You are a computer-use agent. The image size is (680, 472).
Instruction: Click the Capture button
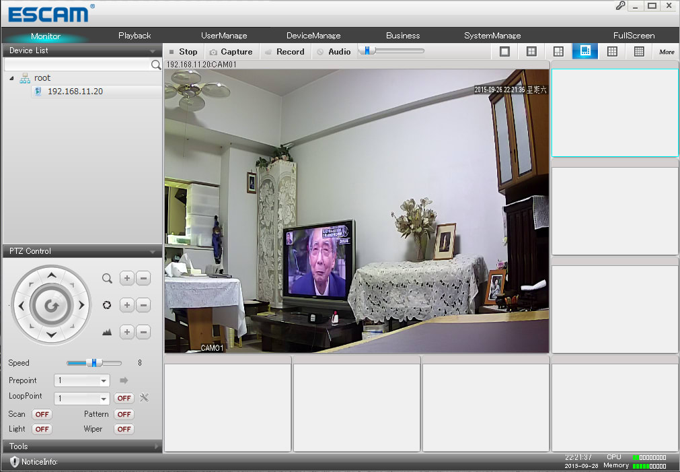(231, 52)
